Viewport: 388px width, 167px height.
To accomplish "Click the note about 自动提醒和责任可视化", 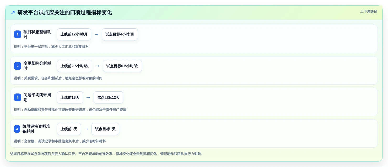I will [70, 110].
